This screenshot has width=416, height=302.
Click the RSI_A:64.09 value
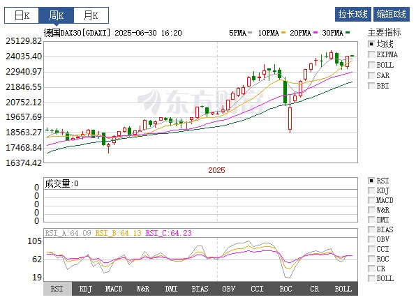point(68,233)
